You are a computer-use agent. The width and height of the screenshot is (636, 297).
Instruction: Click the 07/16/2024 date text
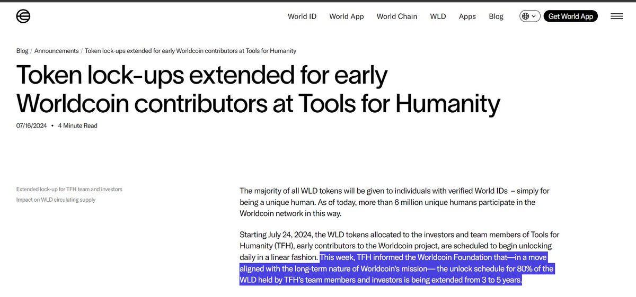[x=31, y=125]
